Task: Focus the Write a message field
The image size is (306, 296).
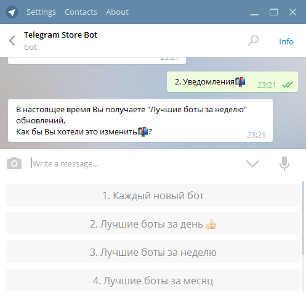Action: [135, 164]
